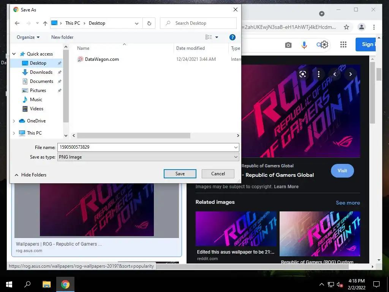
Task: Open the notification center icon
Action: (x=376, y=284)
